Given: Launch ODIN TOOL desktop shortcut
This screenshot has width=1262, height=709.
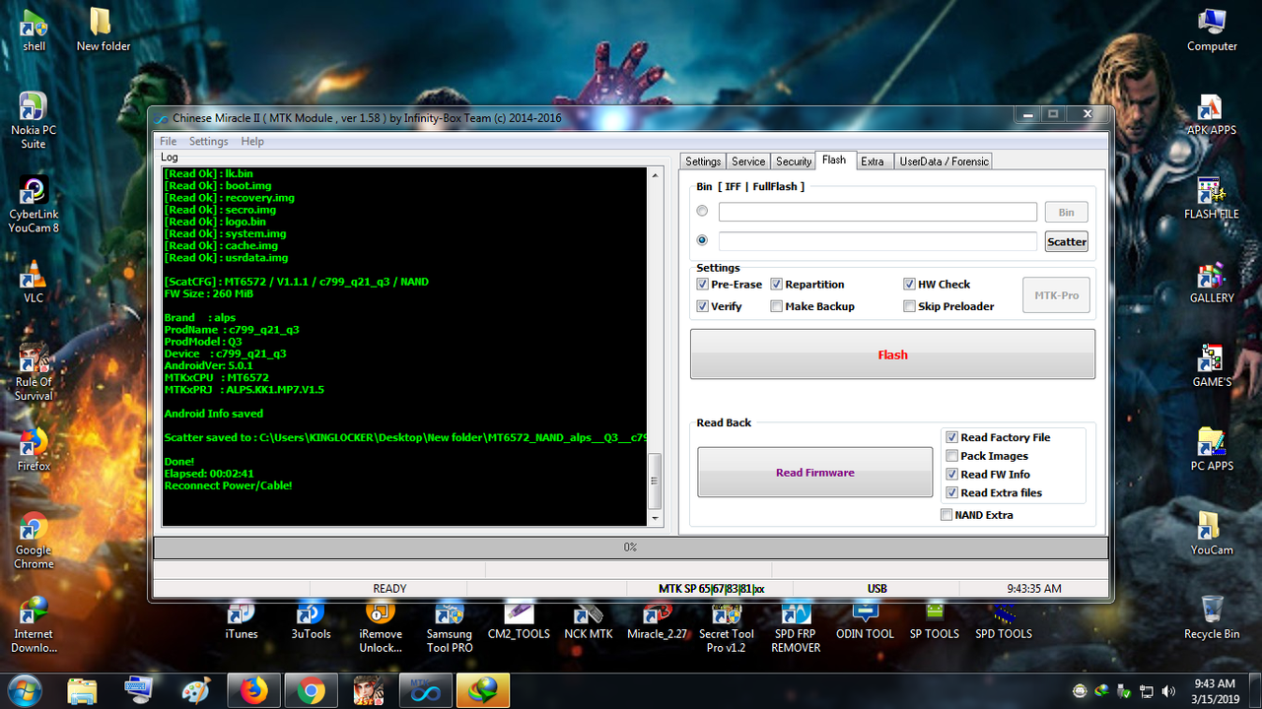Looking at the screenshot, I should [x=866, y=620].
